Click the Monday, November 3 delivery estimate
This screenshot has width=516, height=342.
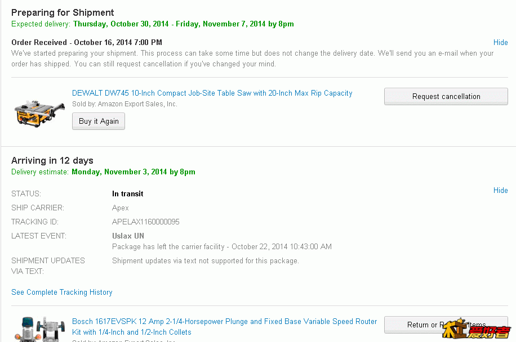134,172
